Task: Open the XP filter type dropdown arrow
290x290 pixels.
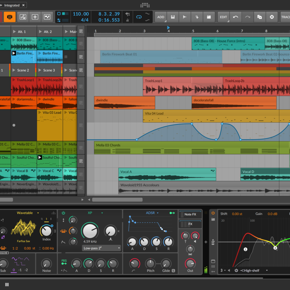Action: point(102,213)
